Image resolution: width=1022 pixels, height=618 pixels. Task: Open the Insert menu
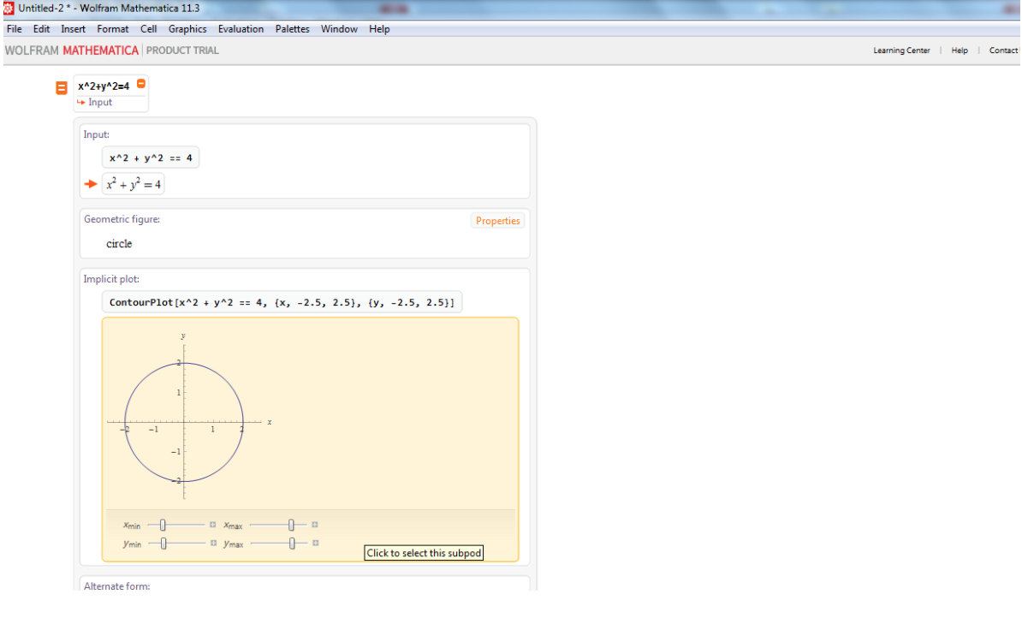click(73, 29)
